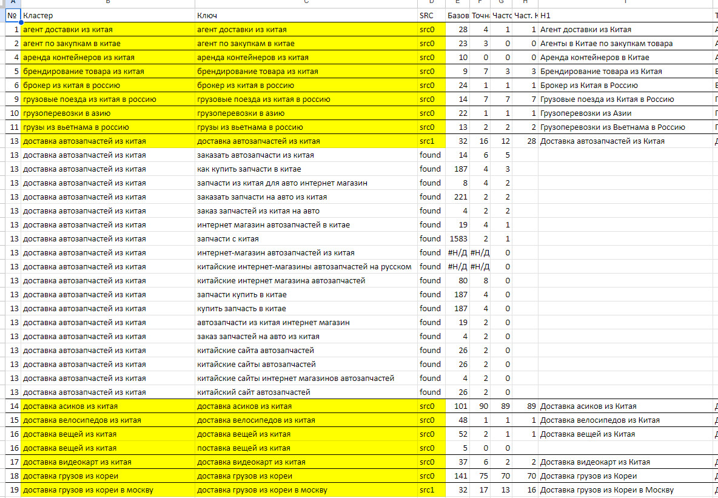
Task: Select key cell 'как купить запчасти в китае'
Action: (306, 169)
